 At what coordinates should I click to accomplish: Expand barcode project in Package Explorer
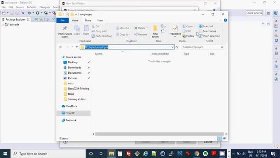[x=3, y=25]
